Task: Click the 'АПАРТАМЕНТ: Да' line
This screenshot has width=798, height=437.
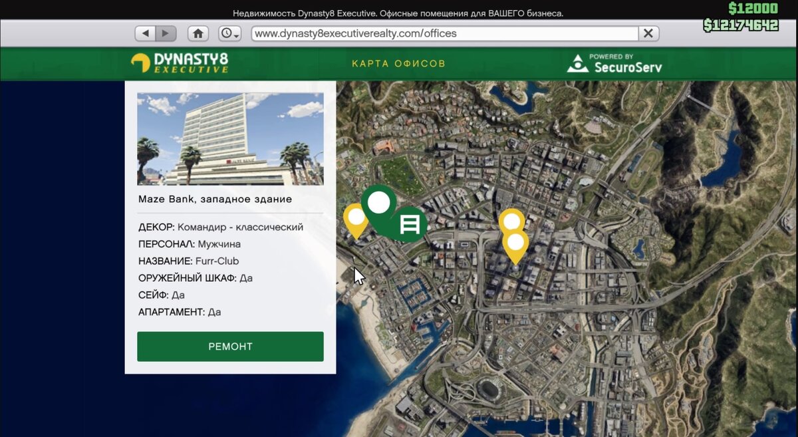Action: point(180,312)
